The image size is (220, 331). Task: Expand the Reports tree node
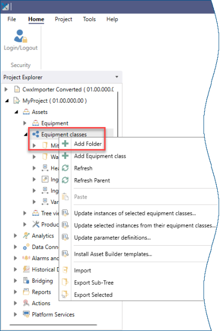tap(15, 292)
